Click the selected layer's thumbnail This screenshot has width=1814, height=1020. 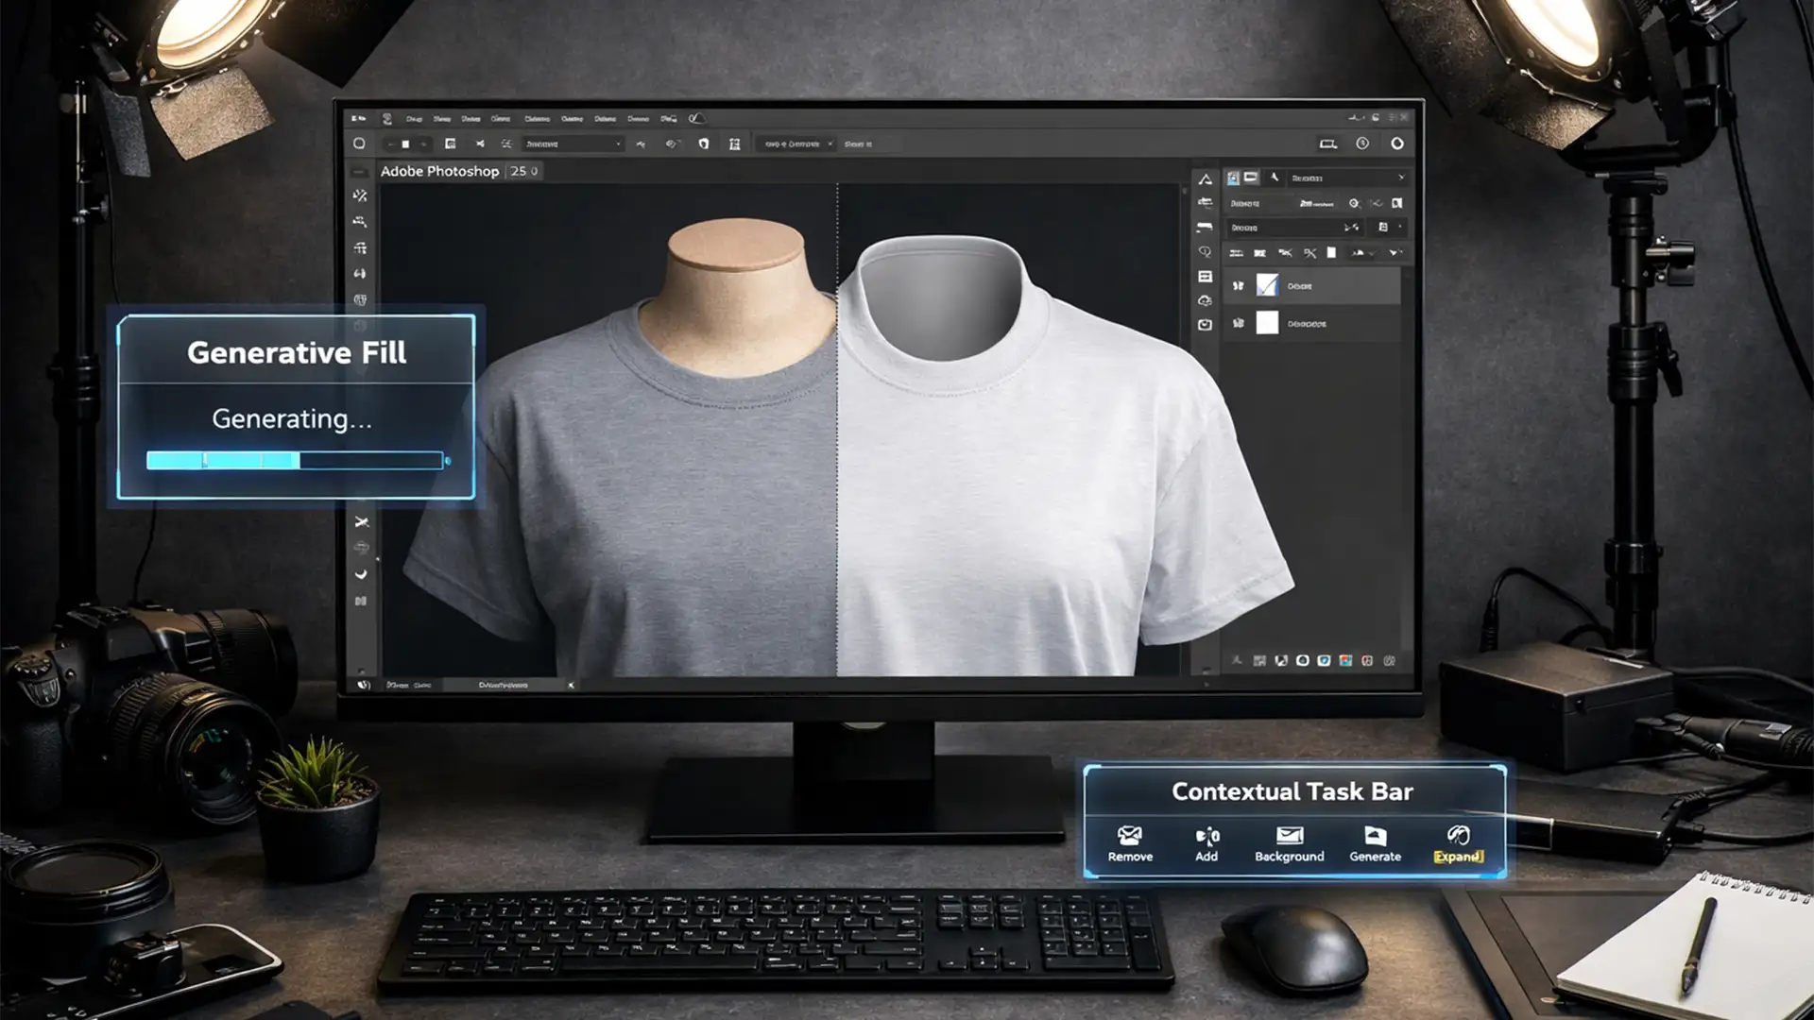point(1267,285)
